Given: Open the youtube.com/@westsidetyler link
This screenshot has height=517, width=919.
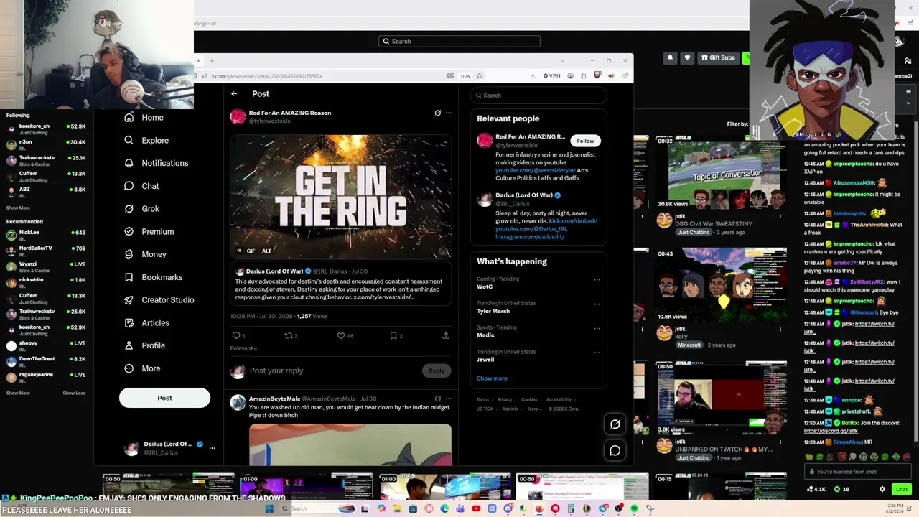Looking at the screenshot, I should [x=536, y=170].
